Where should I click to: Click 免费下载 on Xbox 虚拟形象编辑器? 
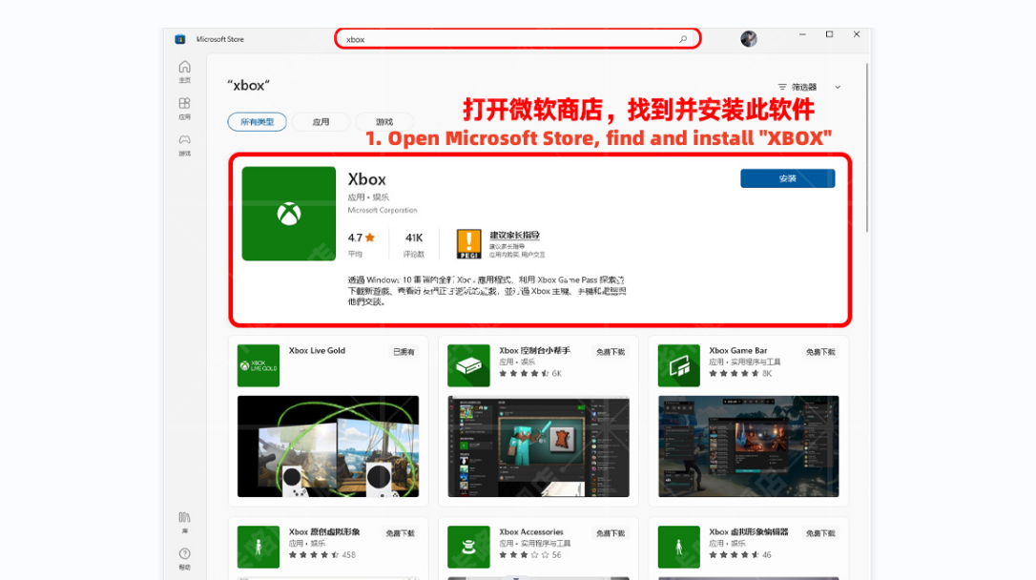(820, 533)
